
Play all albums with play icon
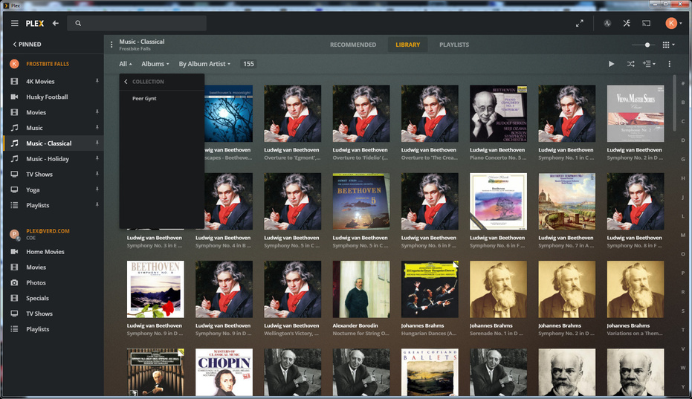(x=611, y=64)
